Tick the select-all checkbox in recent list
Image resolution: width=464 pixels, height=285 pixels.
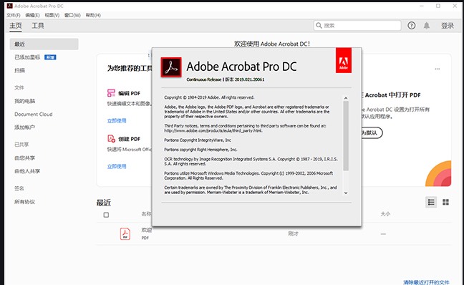[x=106, y=215]
